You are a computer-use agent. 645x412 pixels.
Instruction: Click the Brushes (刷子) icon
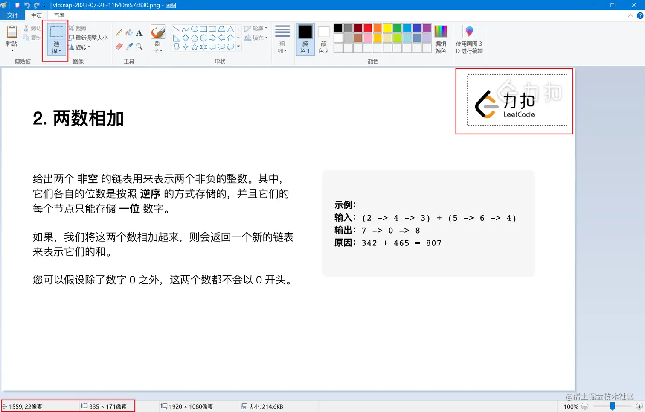click(x=158, y=32)
